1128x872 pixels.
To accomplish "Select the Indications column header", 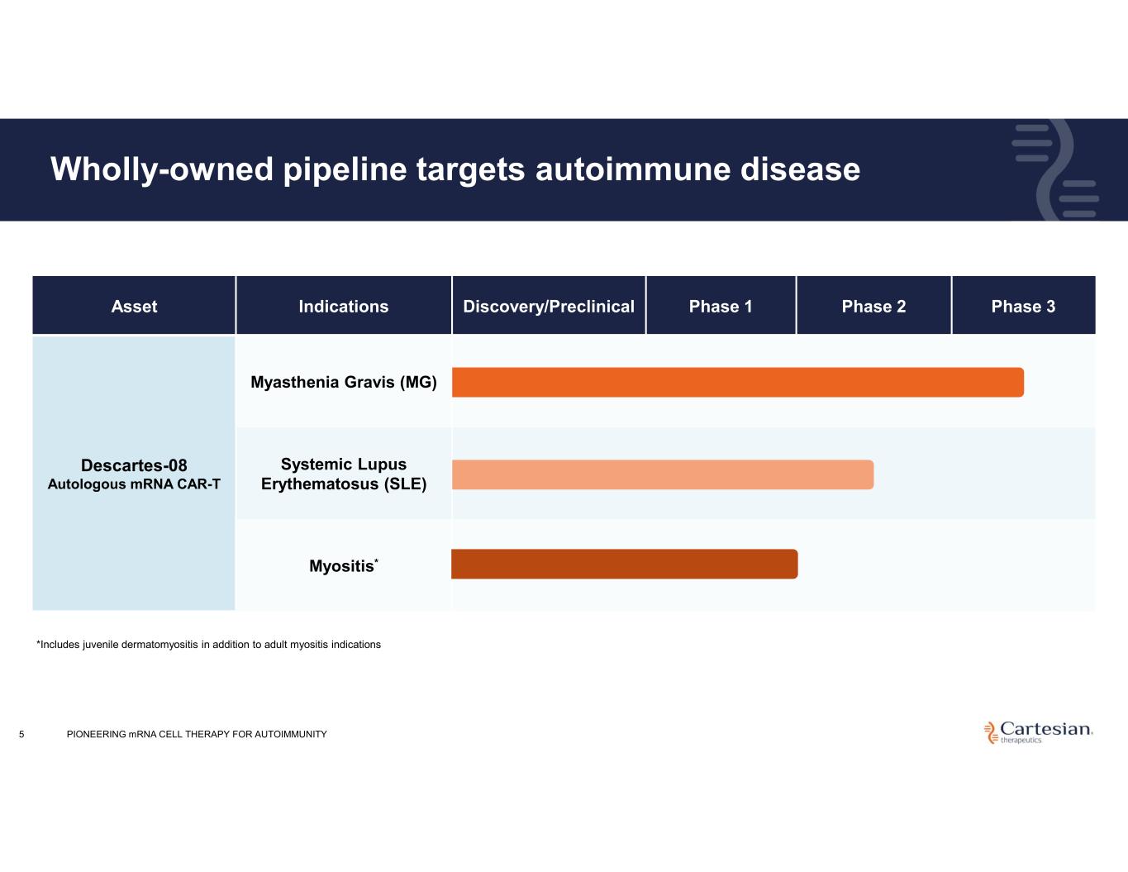I will pyautogui.click(x=343, y=307).
